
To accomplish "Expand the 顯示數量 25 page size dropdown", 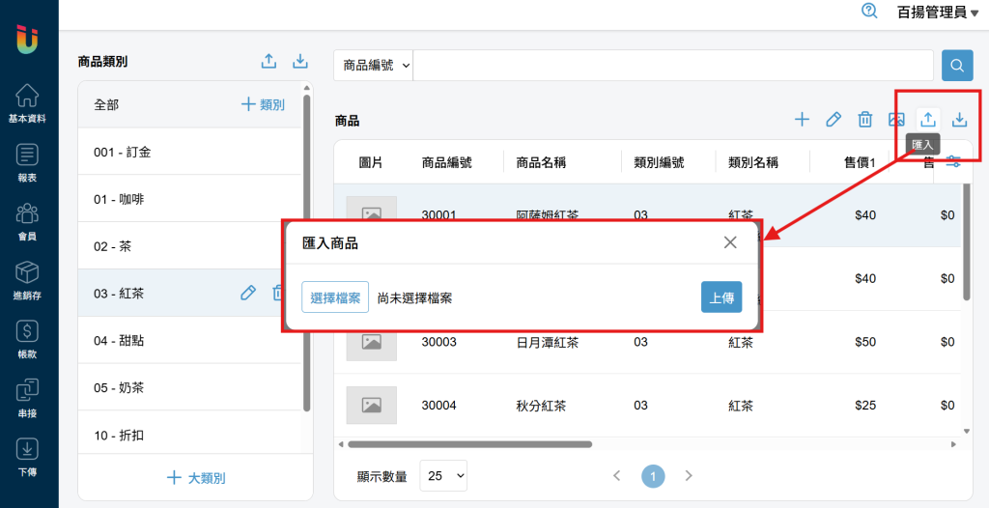I will pyautogui.click(x=443, y=475).
